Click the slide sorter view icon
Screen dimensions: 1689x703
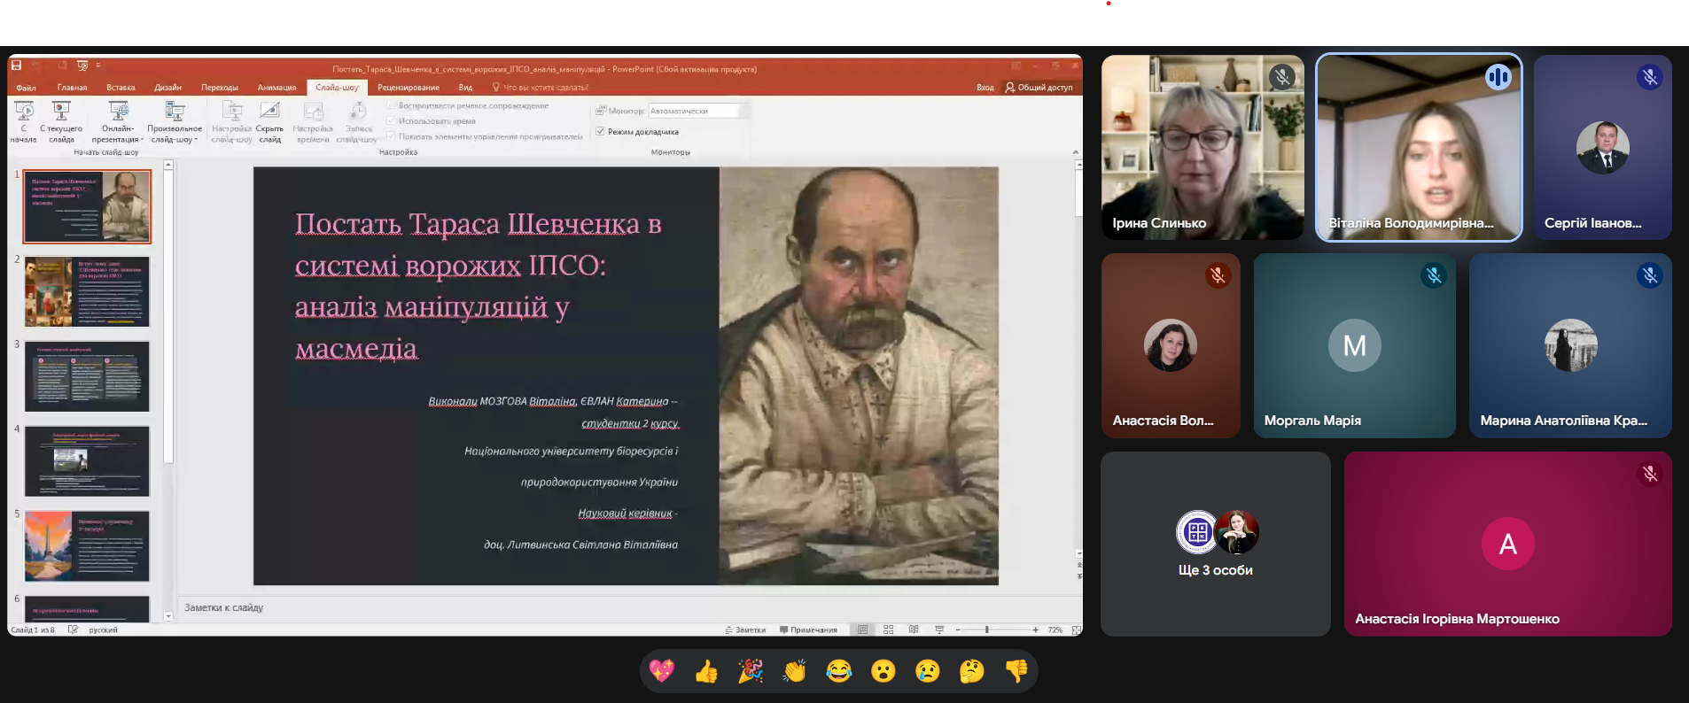click(888, 630)
